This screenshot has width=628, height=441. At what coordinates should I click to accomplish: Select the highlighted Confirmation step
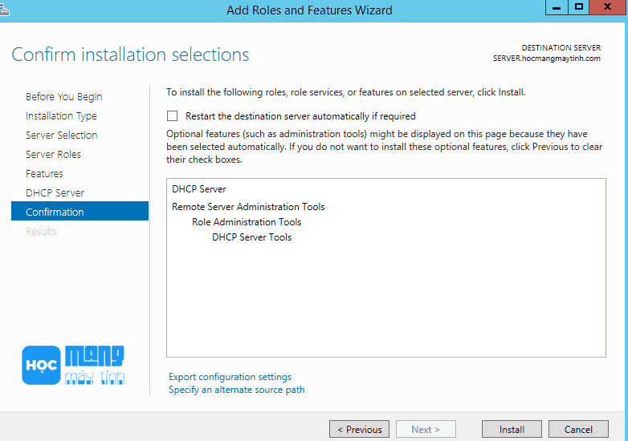(x=80, y=211)
